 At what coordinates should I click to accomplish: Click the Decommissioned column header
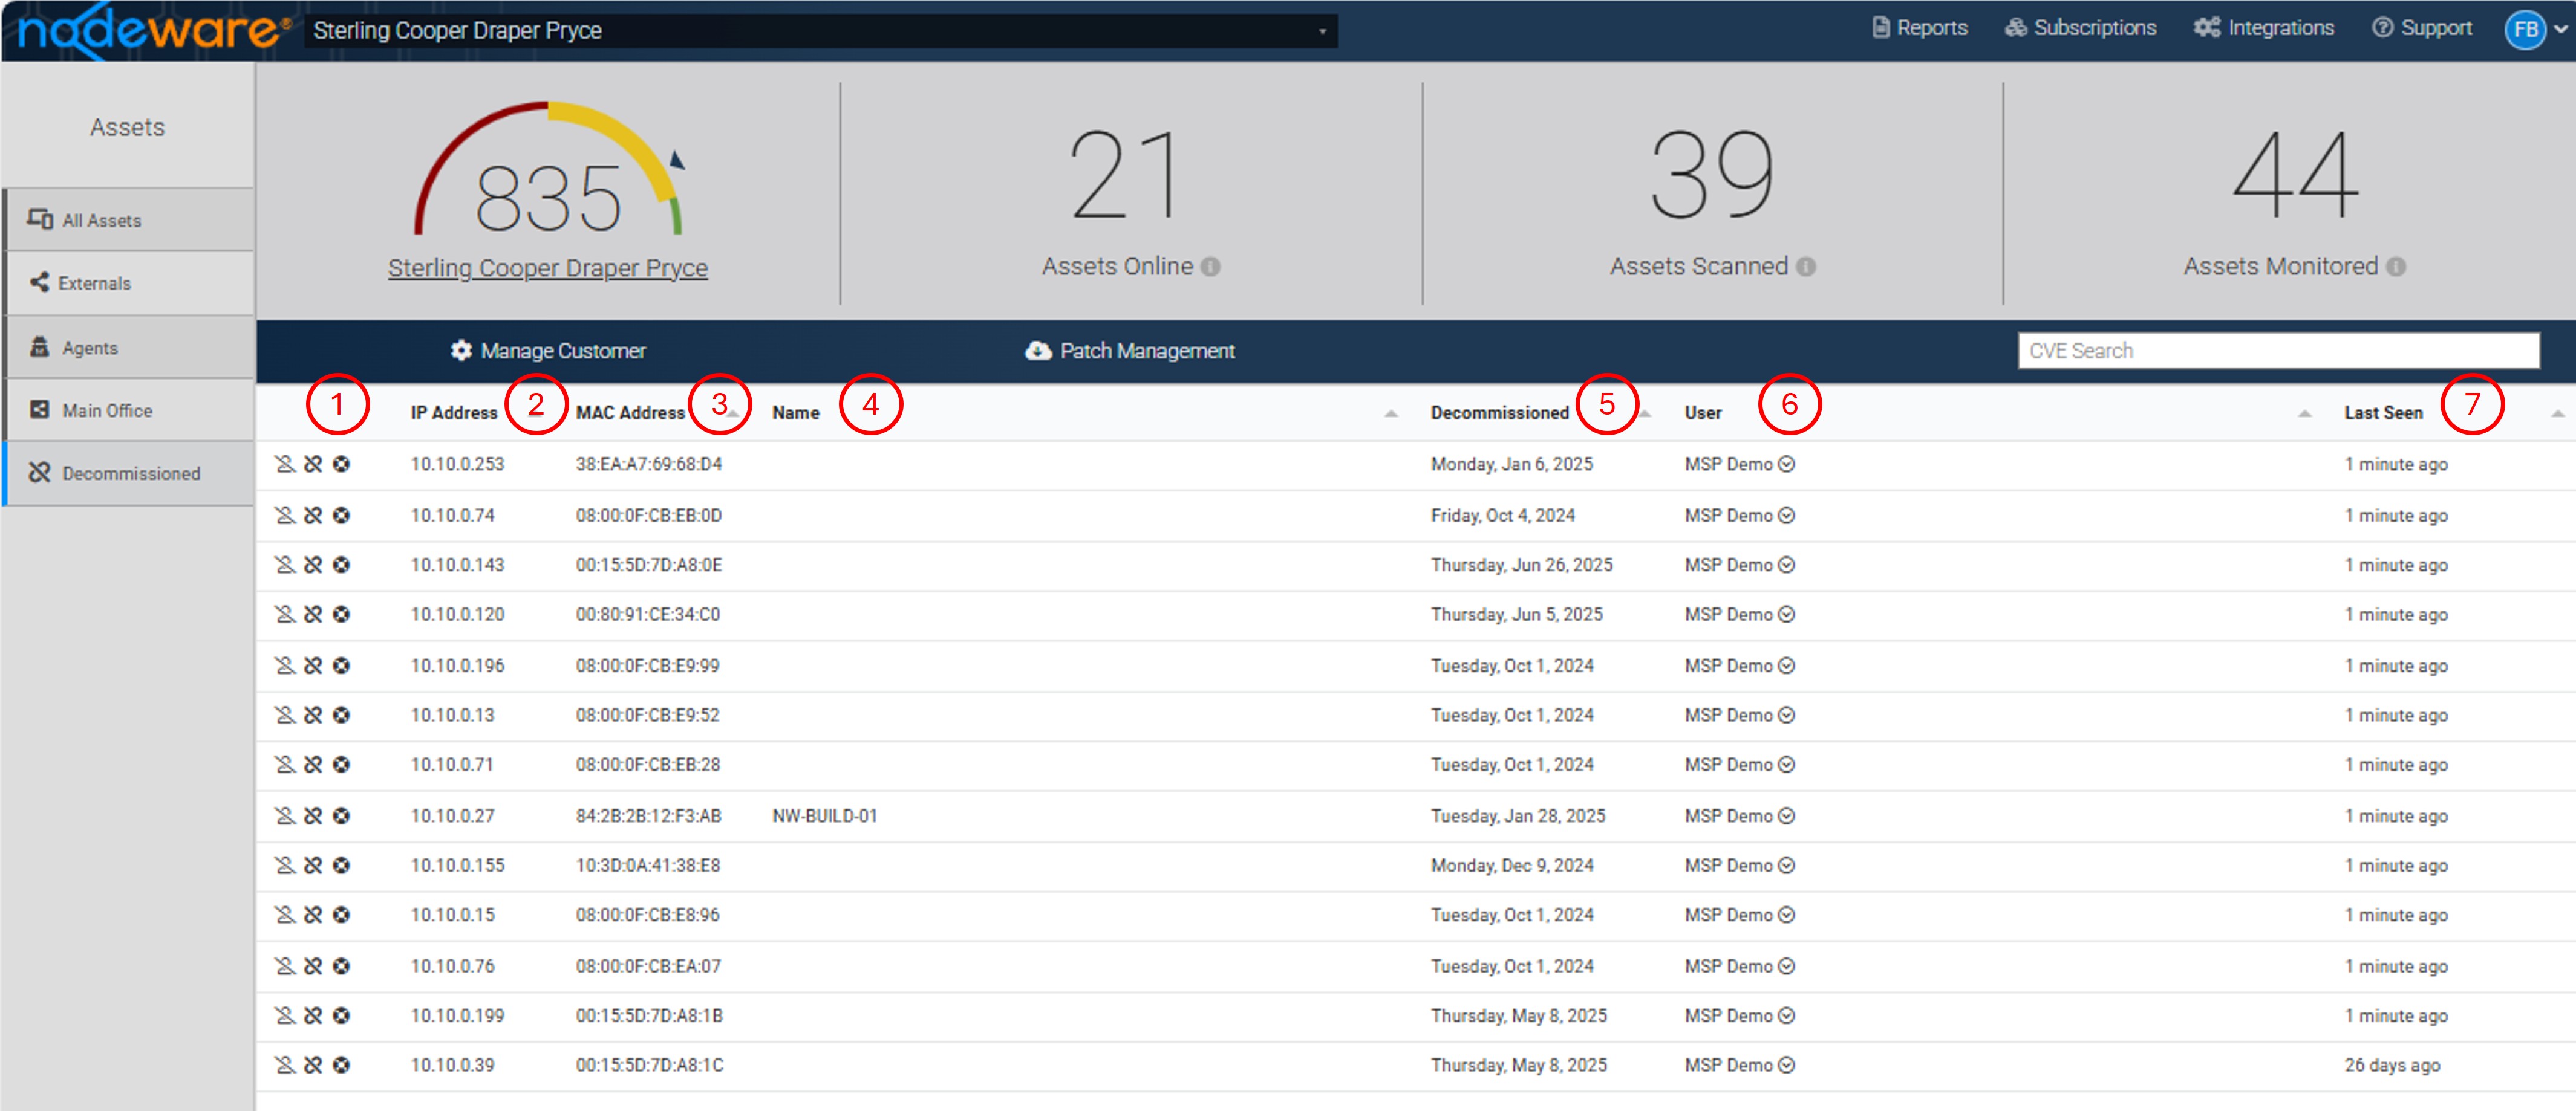click(1500, 413)
